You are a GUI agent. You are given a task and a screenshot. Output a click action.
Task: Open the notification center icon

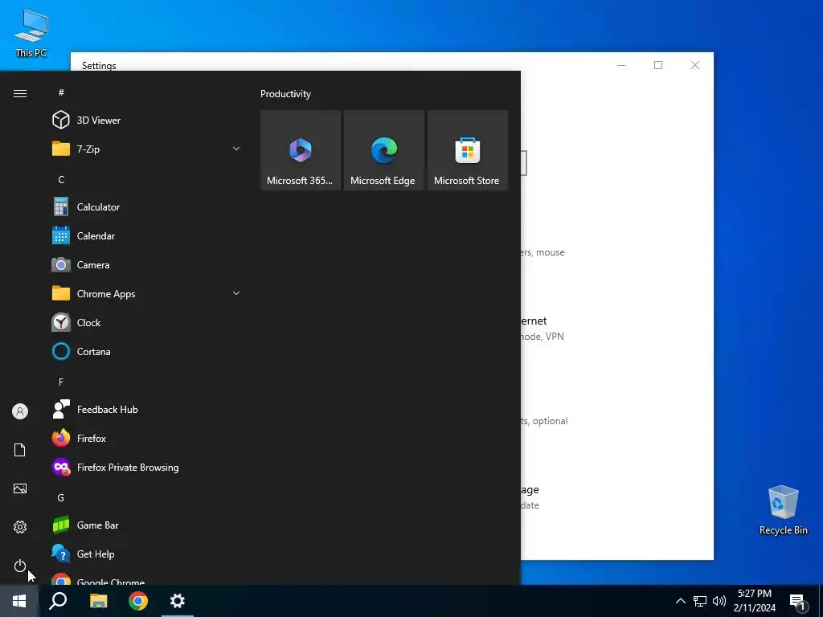(x=798, y=601)
